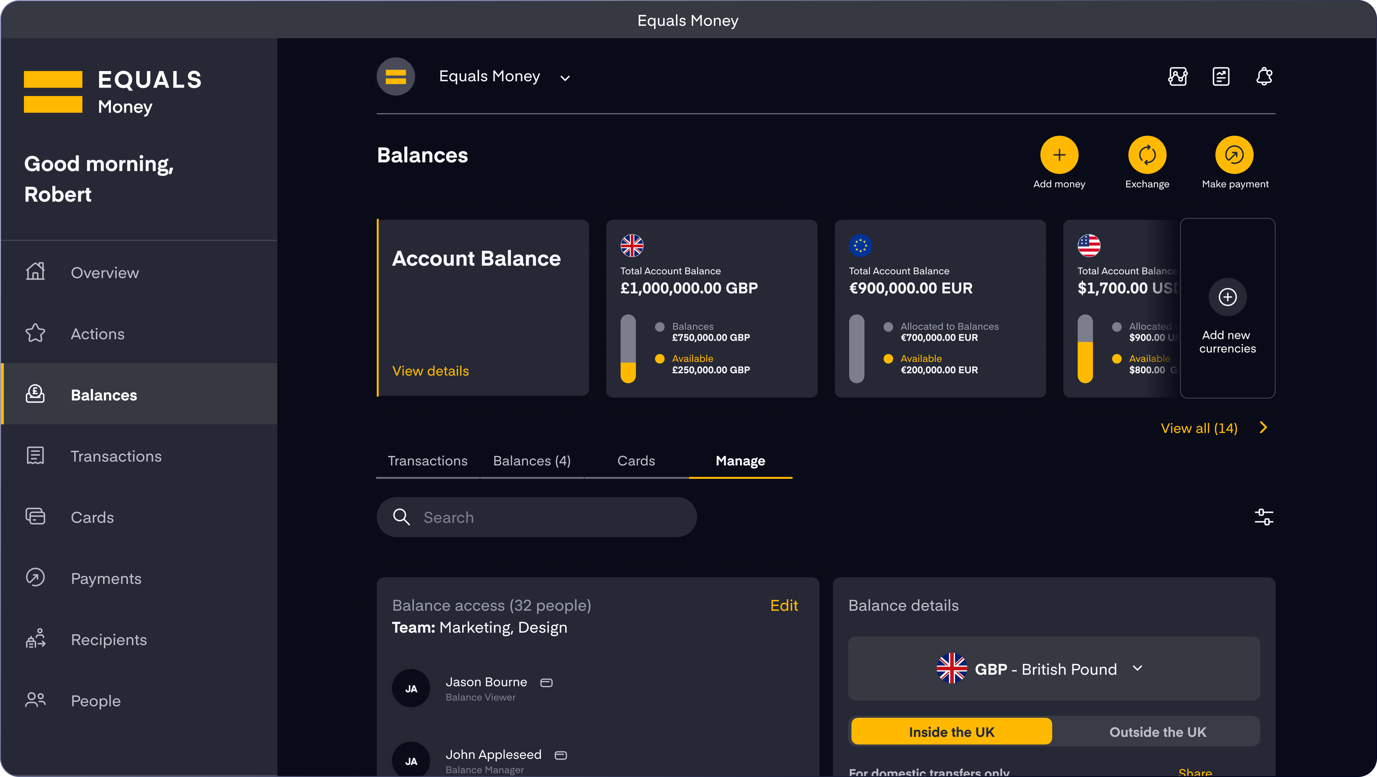
Task: Click the View all (14) chevron arrow
Action: [x=1263, y=428]
